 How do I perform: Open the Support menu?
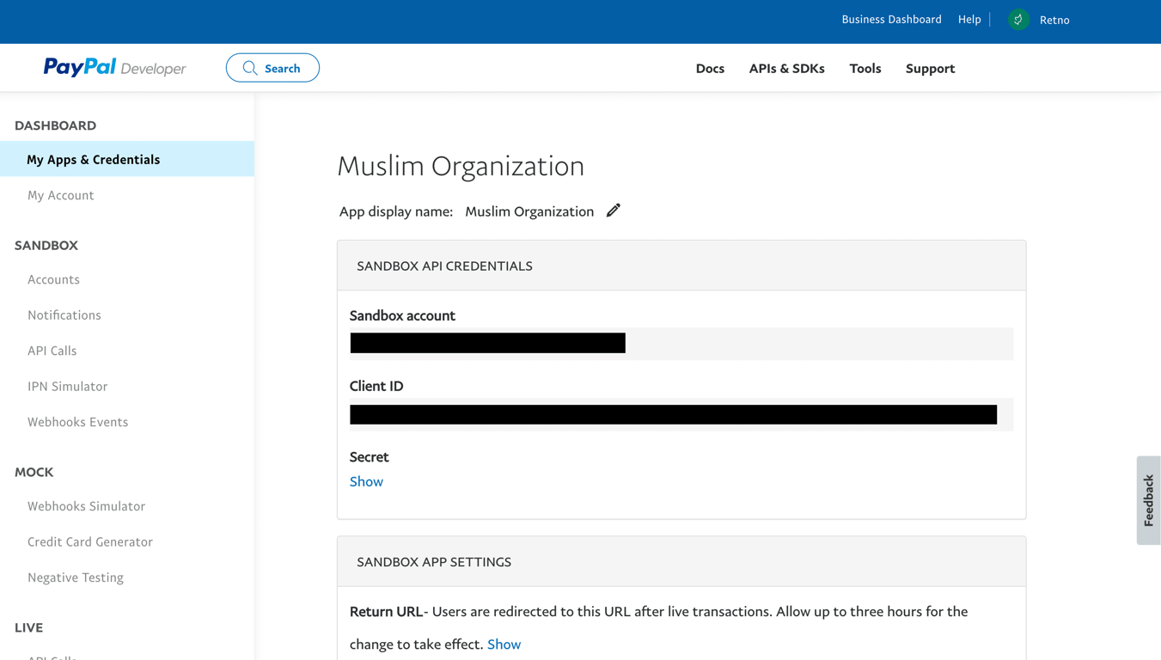point(930,68)
